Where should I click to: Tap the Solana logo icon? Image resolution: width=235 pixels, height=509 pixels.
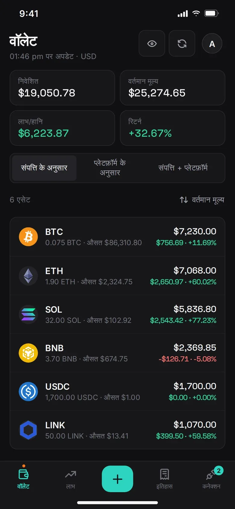click(28, 314)
